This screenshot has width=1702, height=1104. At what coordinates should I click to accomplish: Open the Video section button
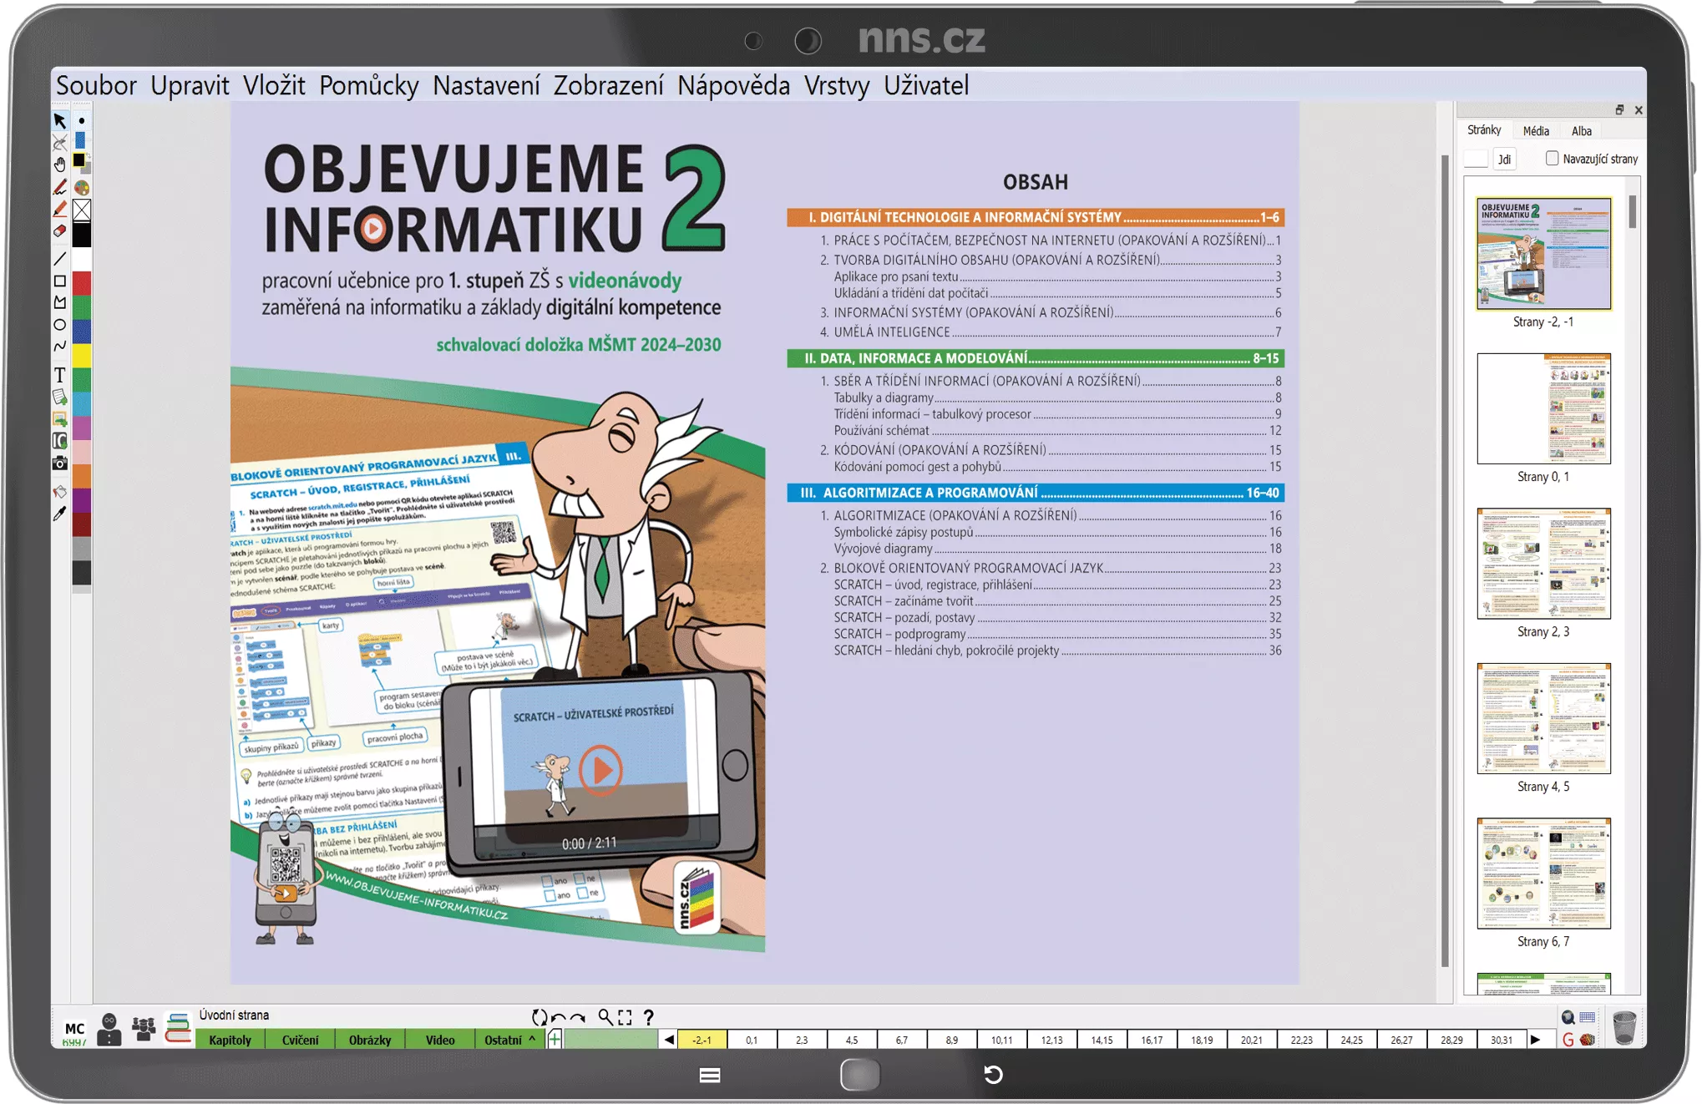click(440, 1040)
